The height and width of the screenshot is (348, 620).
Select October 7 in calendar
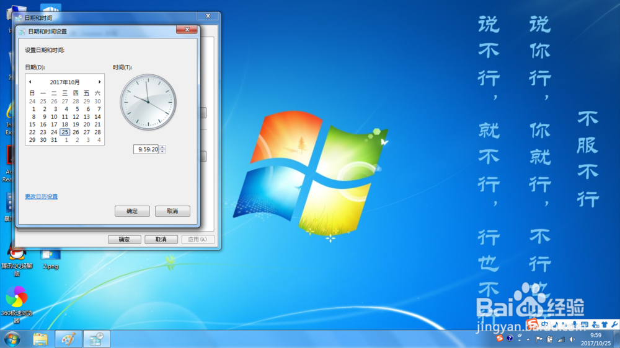point(98,109)
